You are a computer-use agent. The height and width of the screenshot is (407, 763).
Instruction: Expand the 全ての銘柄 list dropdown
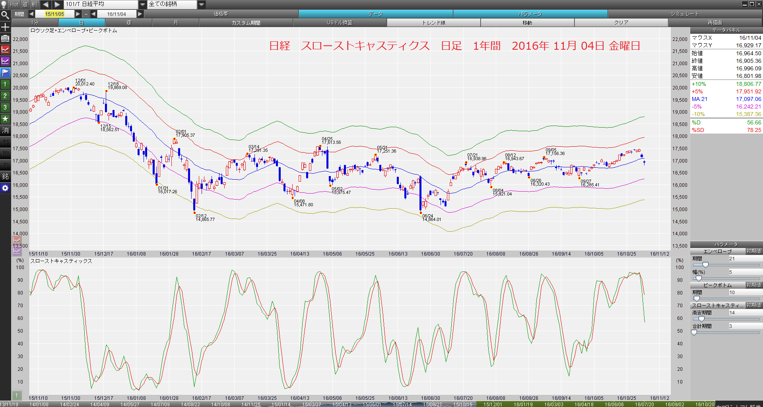coord(202,4)
